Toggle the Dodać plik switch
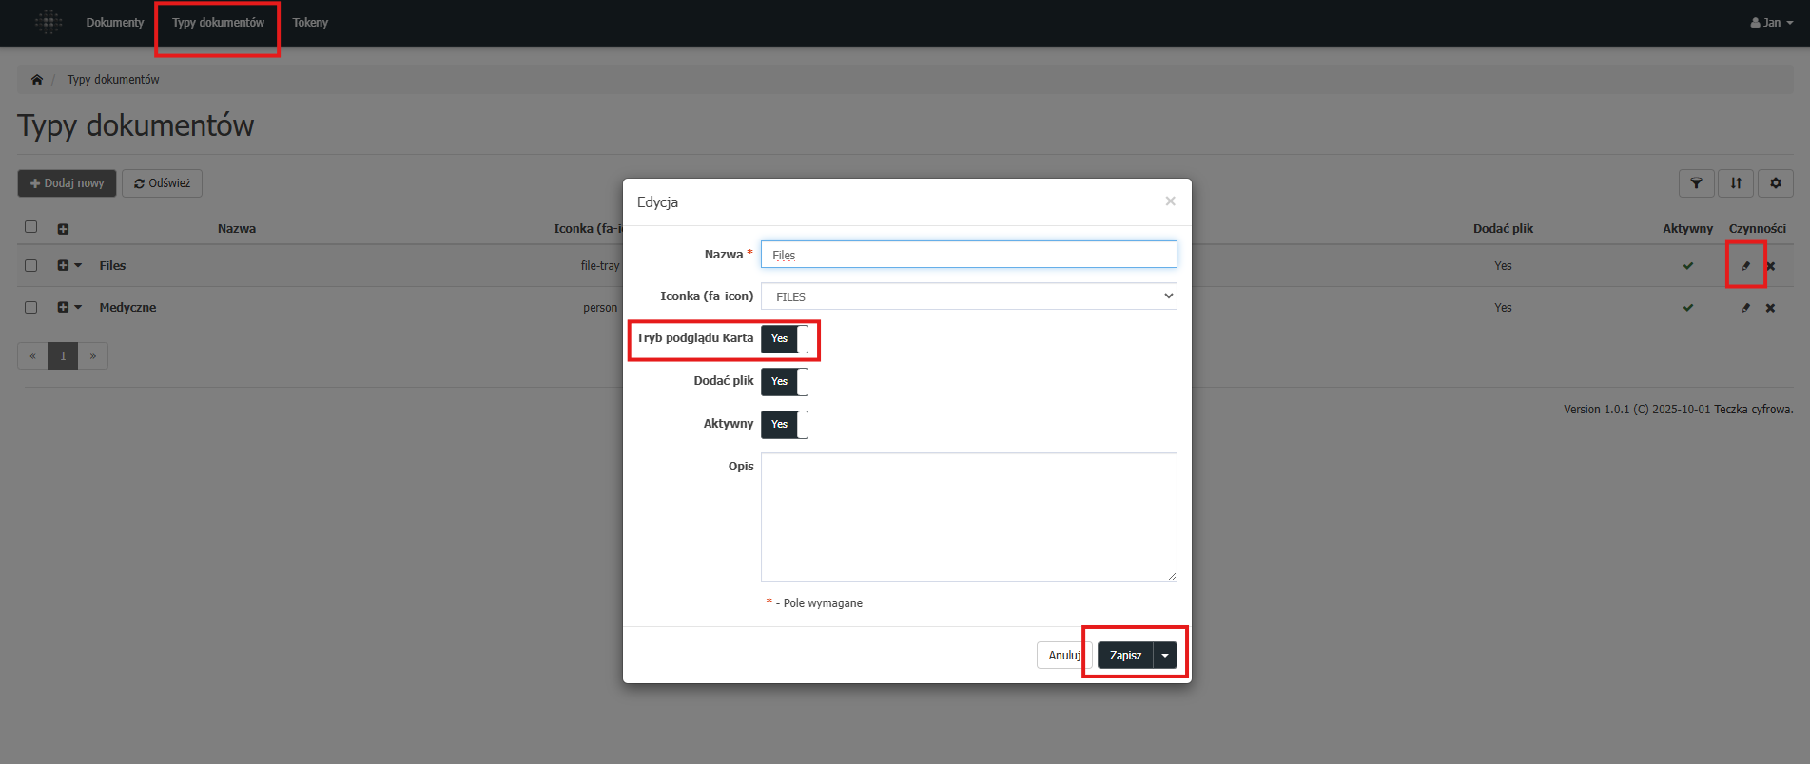 point(784,382)
